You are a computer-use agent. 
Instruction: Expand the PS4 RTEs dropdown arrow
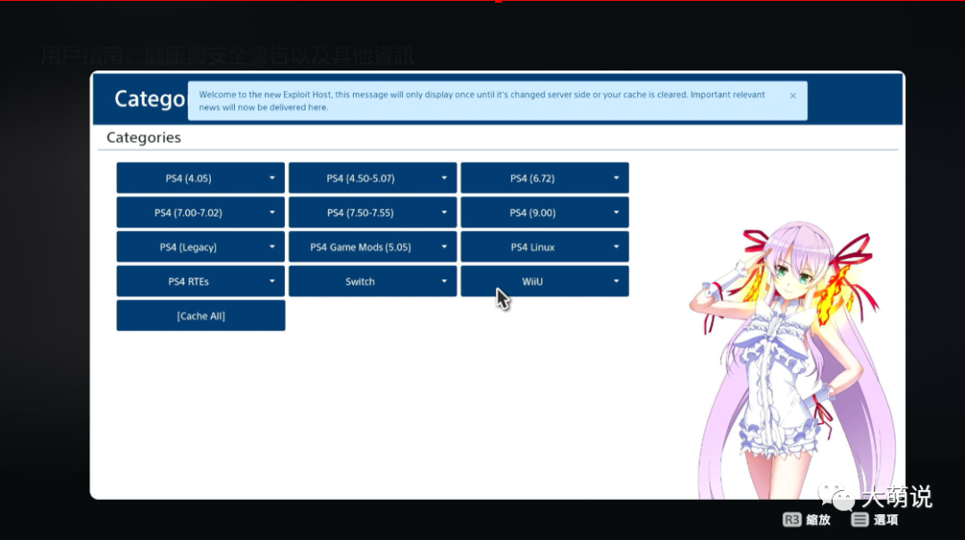click(272, 282)
